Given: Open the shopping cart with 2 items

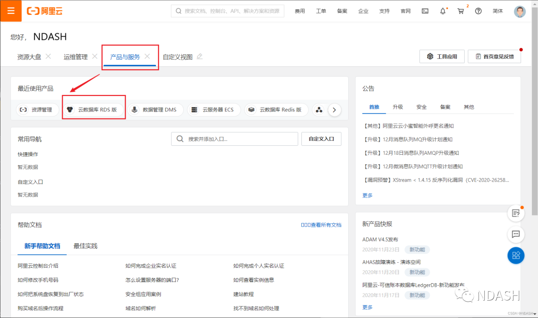Looking at the screenshot, I should [460, 10].
